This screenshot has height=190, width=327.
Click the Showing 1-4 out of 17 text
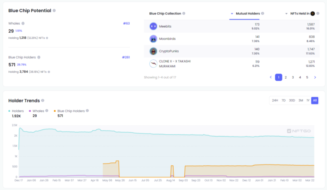(160, 77)
